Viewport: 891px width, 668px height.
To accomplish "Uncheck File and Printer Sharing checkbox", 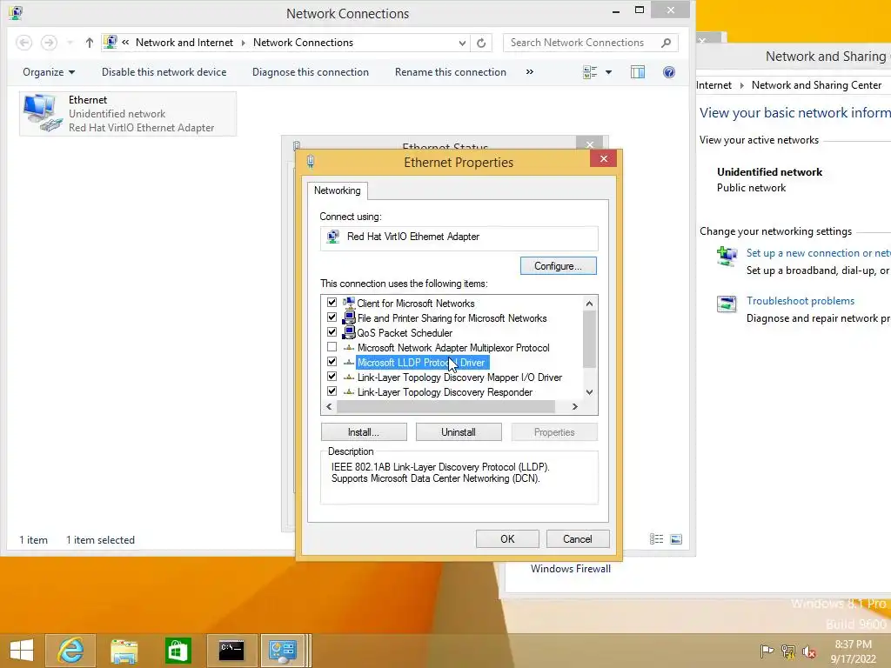I will coord(332,317).
